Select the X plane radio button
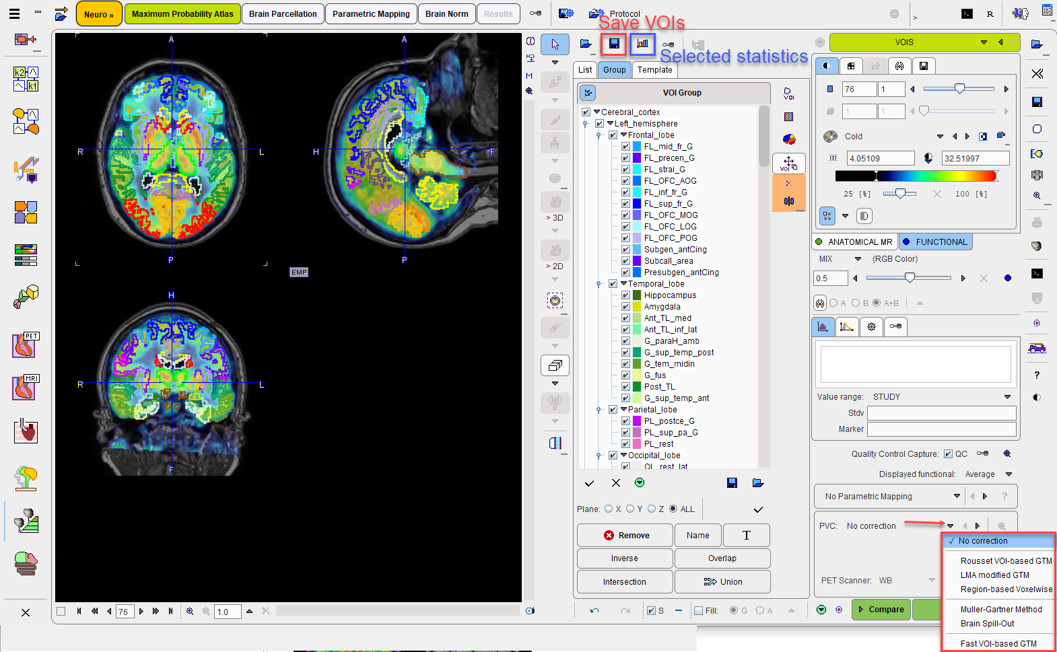1057x652 pixels. tap(609, 509)
